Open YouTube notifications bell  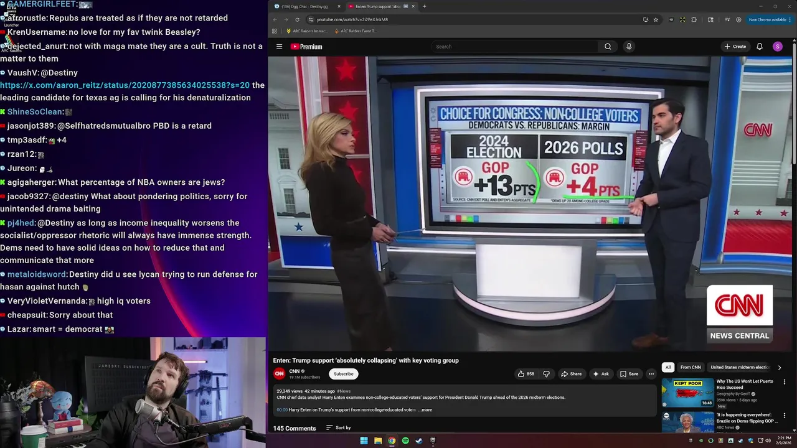coord(760,47)
